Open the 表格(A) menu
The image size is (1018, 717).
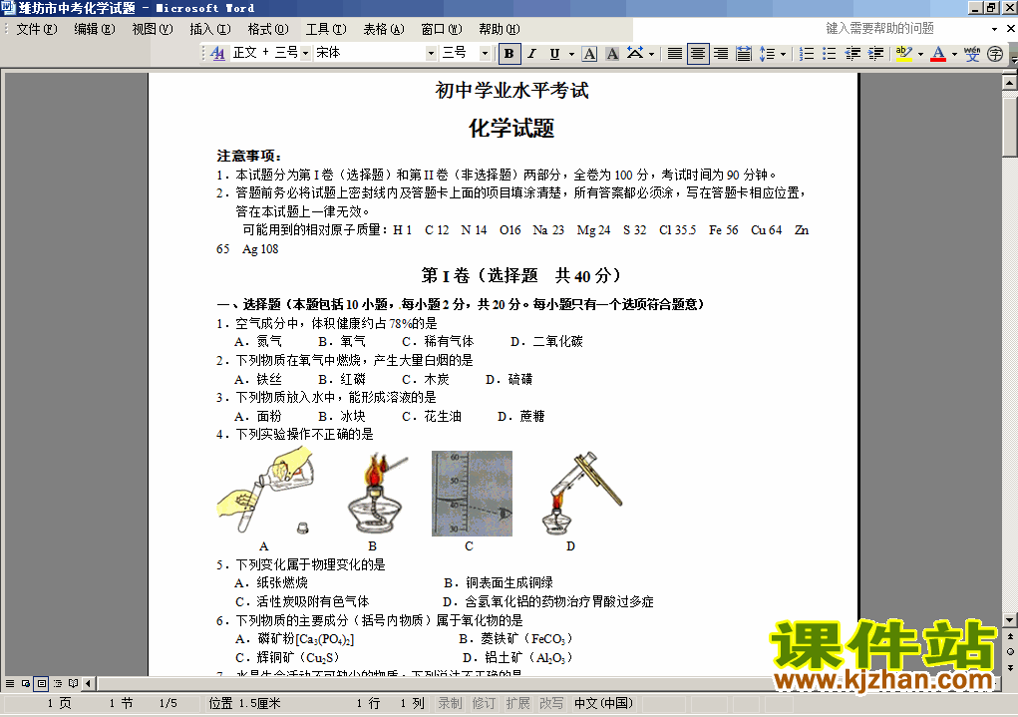(384, 29)
